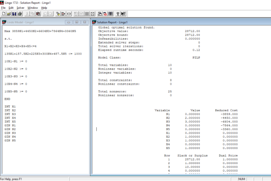Print using the printer toolbar icon
Screen dimensions: 271x181
click(20, 14)
